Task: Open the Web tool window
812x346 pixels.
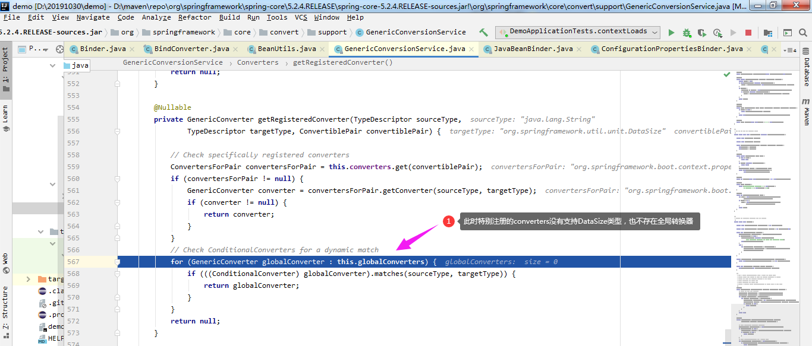Action: click(5, 263)
